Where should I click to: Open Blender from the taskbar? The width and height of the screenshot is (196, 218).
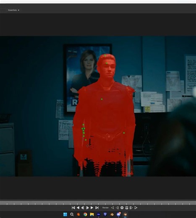click(112, 214)
